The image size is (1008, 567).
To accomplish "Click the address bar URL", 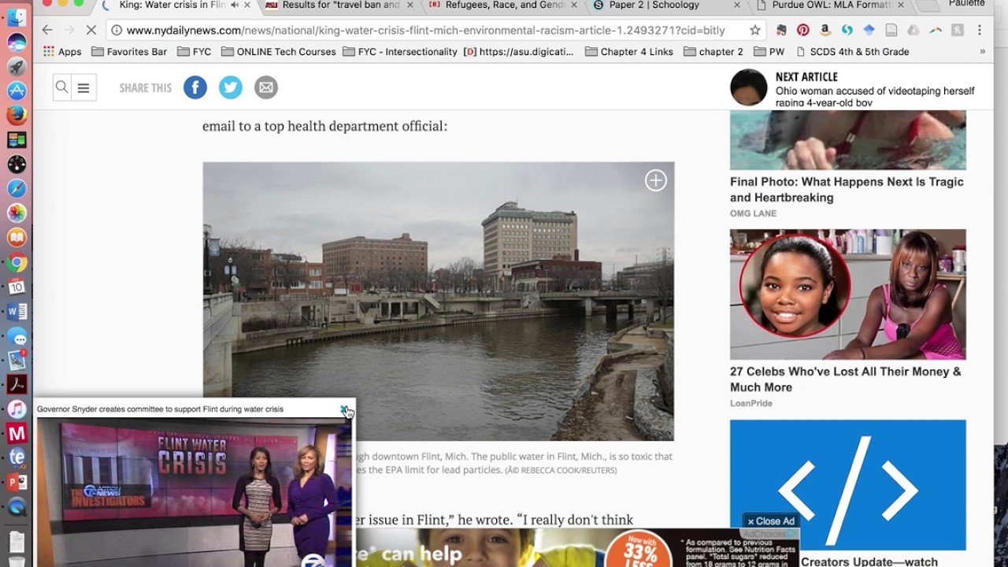I will coord(426,30).
